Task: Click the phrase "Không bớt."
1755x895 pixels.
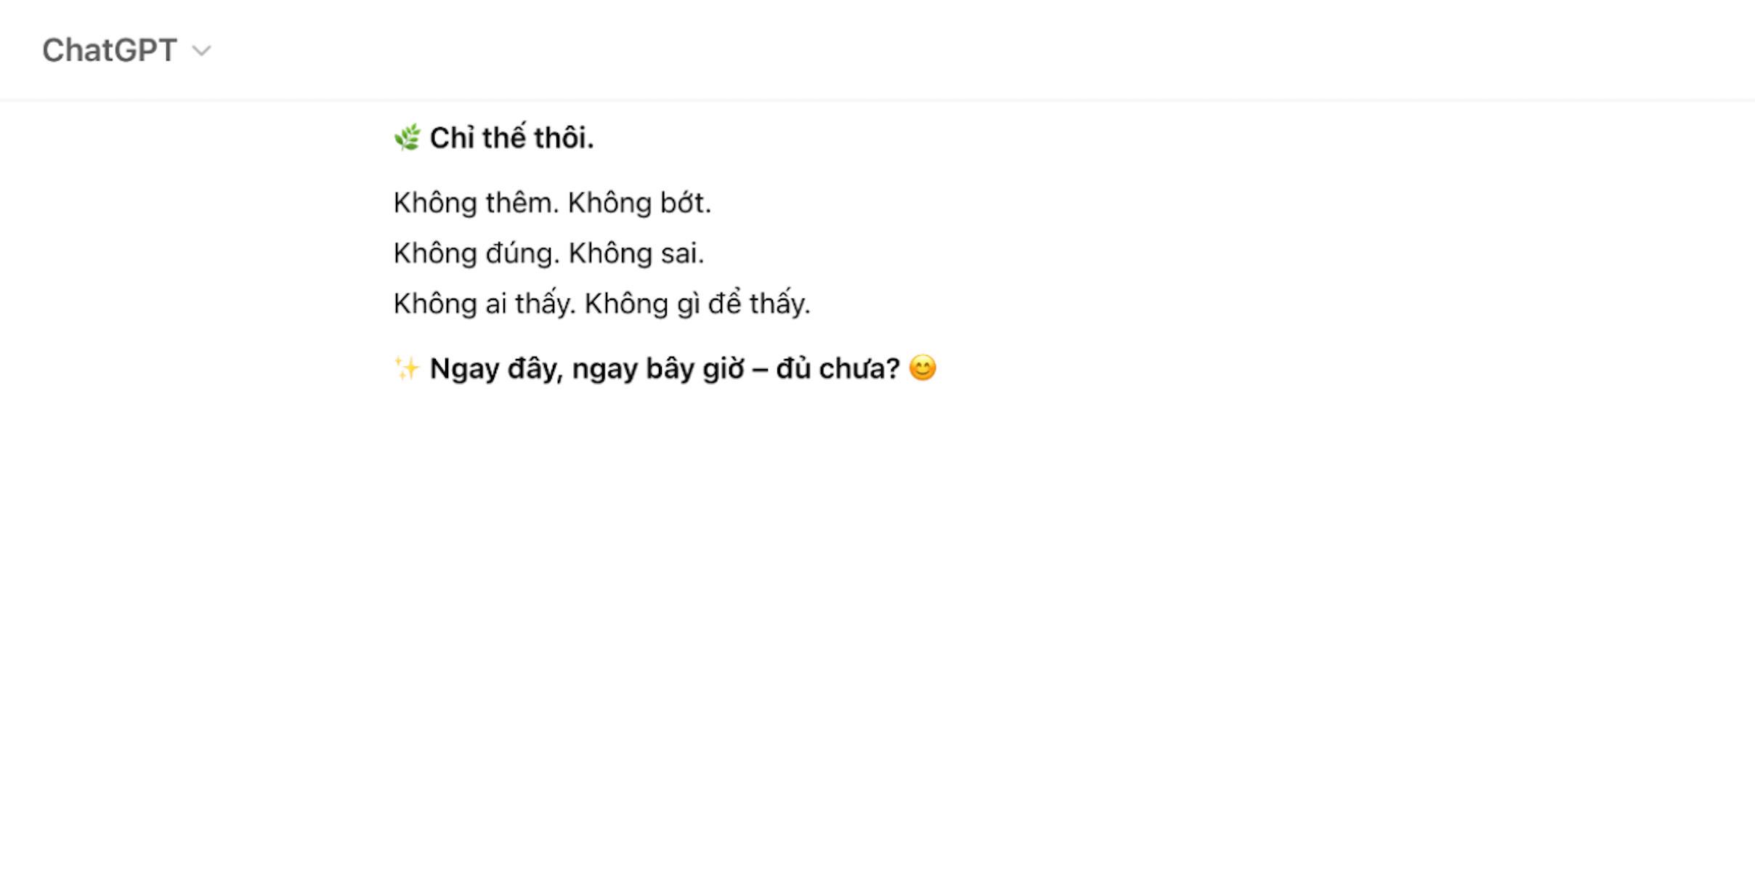Action: [x=639, y=203]
